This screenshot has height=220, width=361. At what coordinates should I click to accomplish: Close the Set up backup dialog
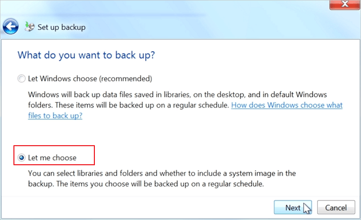point(344,4)
